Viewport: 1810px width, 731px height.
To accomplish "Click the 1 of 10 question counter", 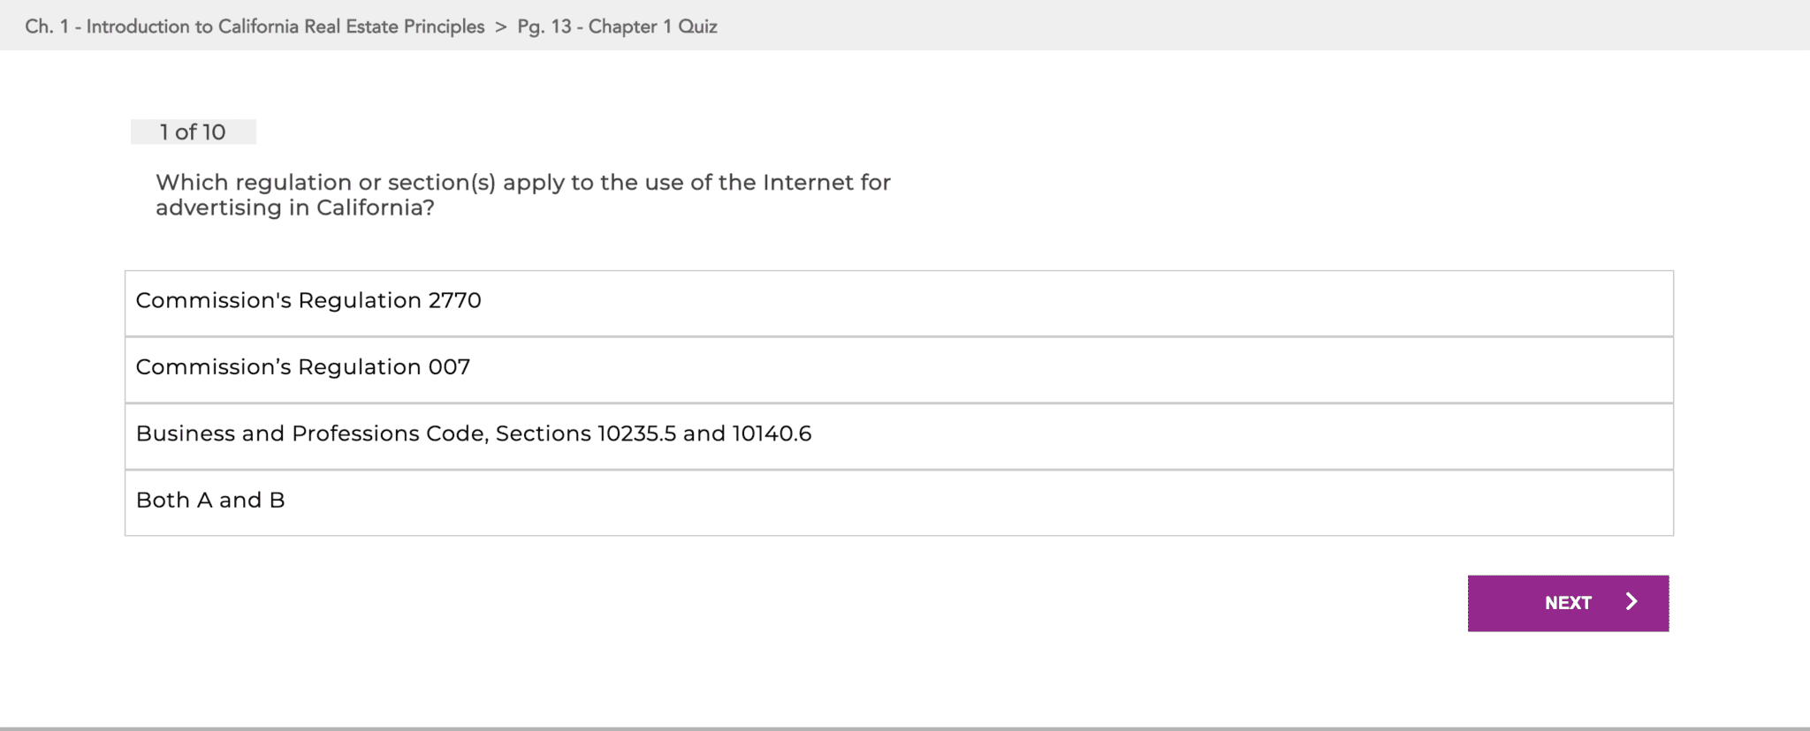I will (193, 132).
